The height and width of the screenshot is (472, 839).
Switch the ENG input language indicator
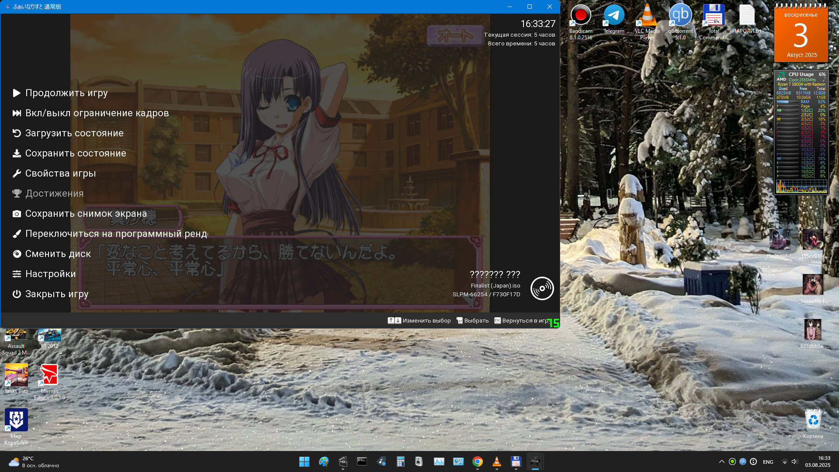[768, 462]
